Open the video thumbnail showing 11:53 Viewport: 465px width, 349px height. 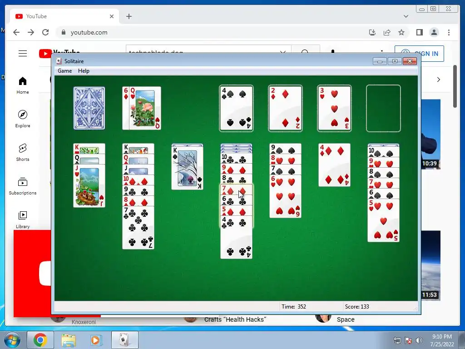(430, 265)
